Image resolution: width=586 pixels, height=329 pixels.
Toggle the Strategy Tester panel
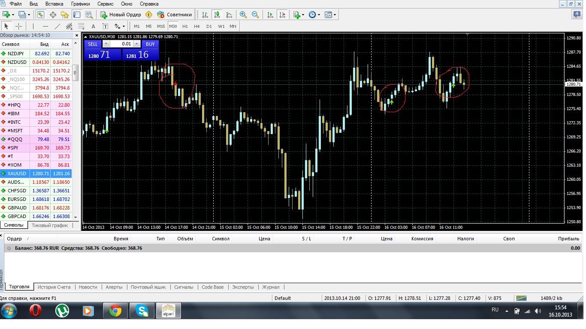(x=89, y=15)
